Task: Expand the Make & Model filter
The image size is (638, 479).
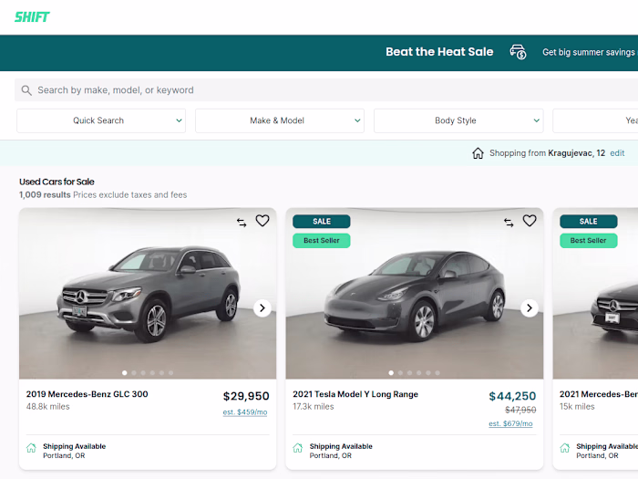Action: (279, 120)
